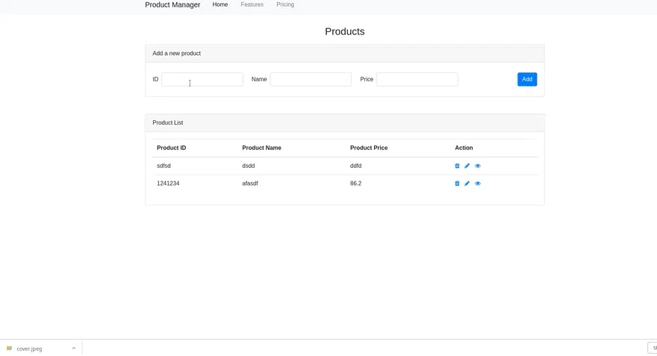This screenshot has height=356, width=657.
Task: View sdfsd product details via eye icon
Action: click(x=478, y=166)
